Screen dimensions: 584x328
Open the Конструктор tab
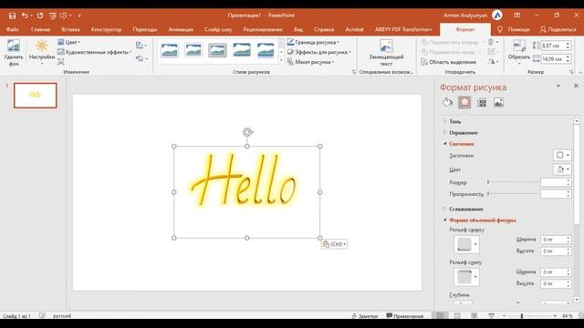click(107, 29)
